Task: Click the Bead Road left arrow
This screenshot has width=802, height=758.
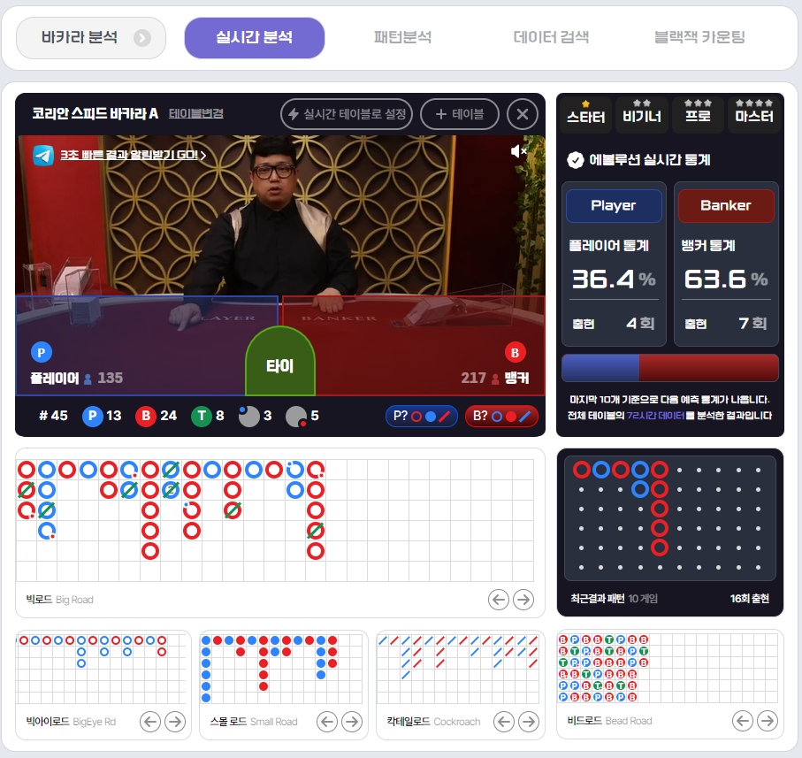Action: click(743, 721)
